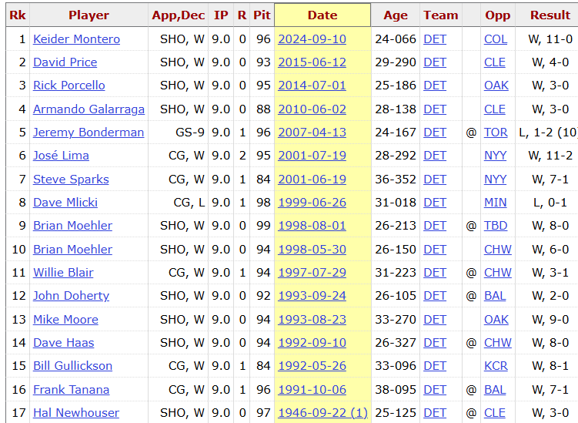
Task: Open the 2001-07-19 game date link
Action: click(312, 156)
